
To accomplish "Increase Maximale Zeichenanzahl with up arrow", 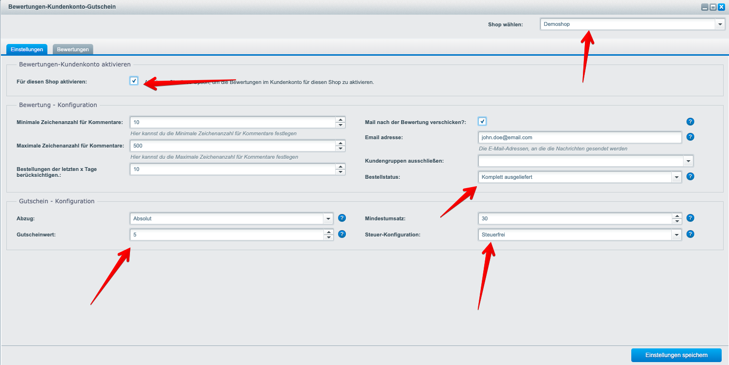I will [x=341, y=143].
